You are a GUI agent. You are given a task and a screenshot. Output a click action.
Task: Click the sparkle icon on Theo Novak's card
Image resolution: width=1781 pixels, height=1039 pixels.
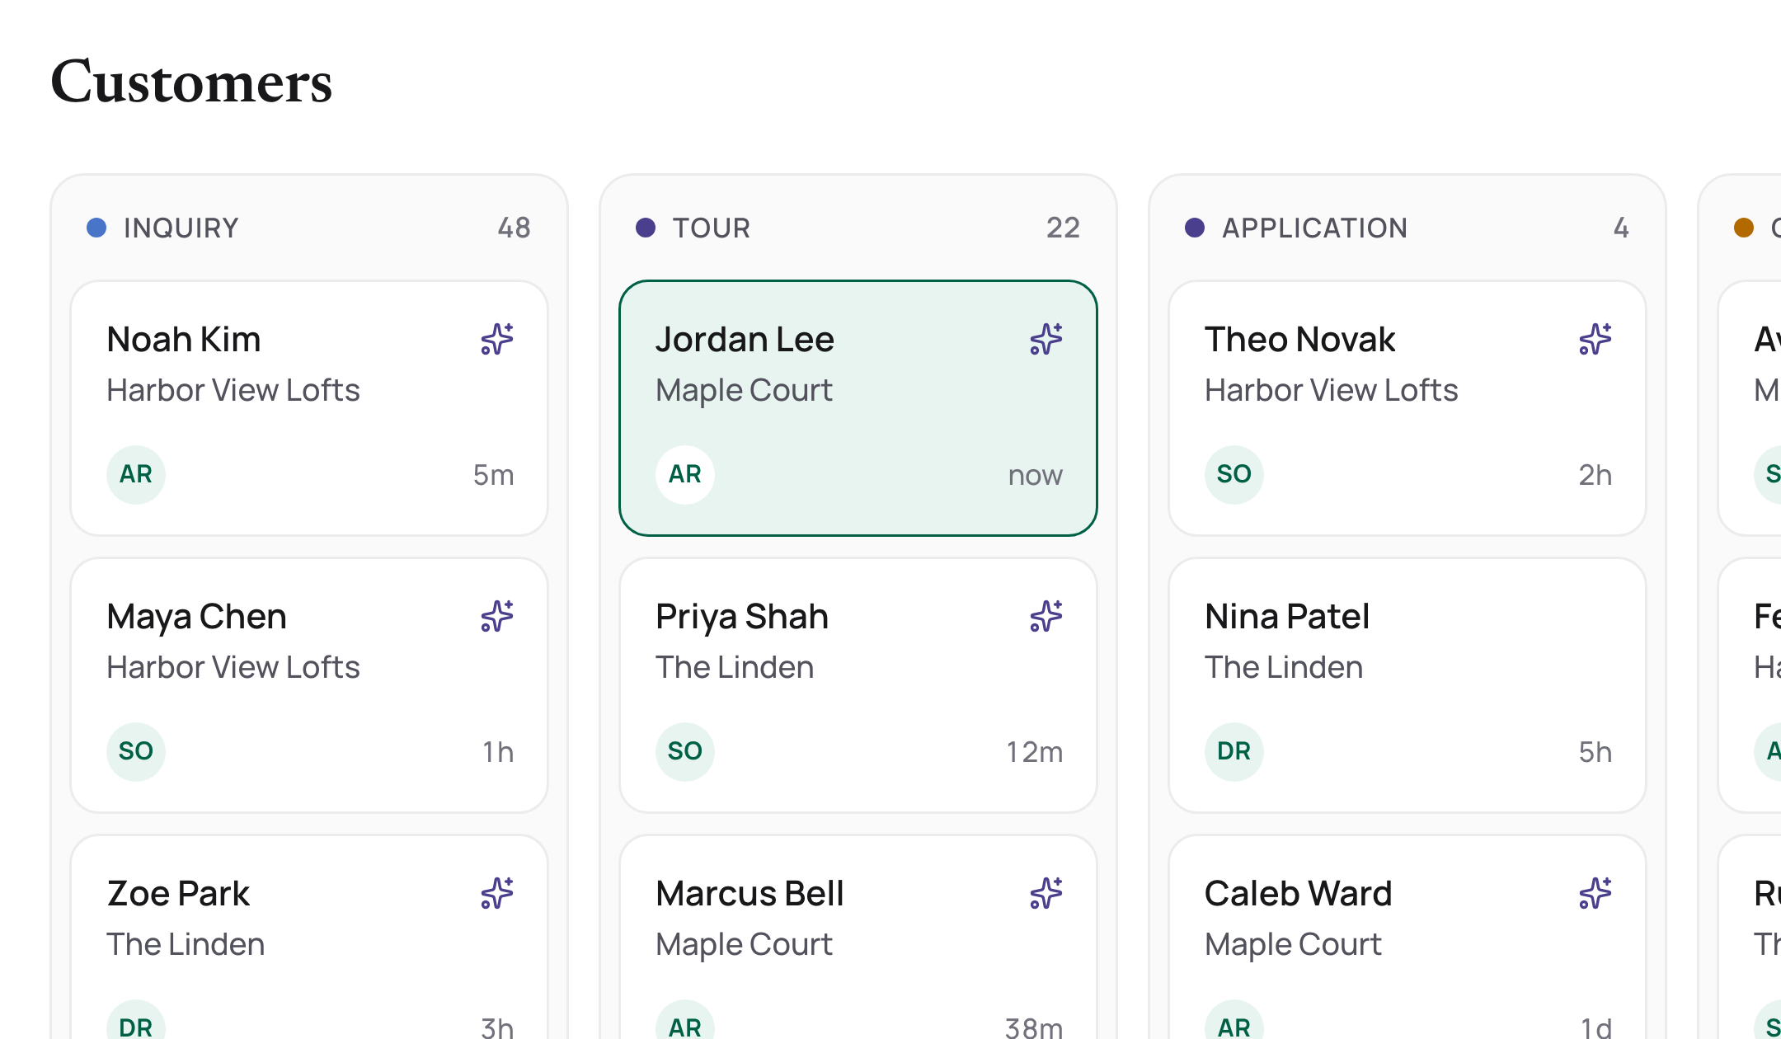point(1595,339)
